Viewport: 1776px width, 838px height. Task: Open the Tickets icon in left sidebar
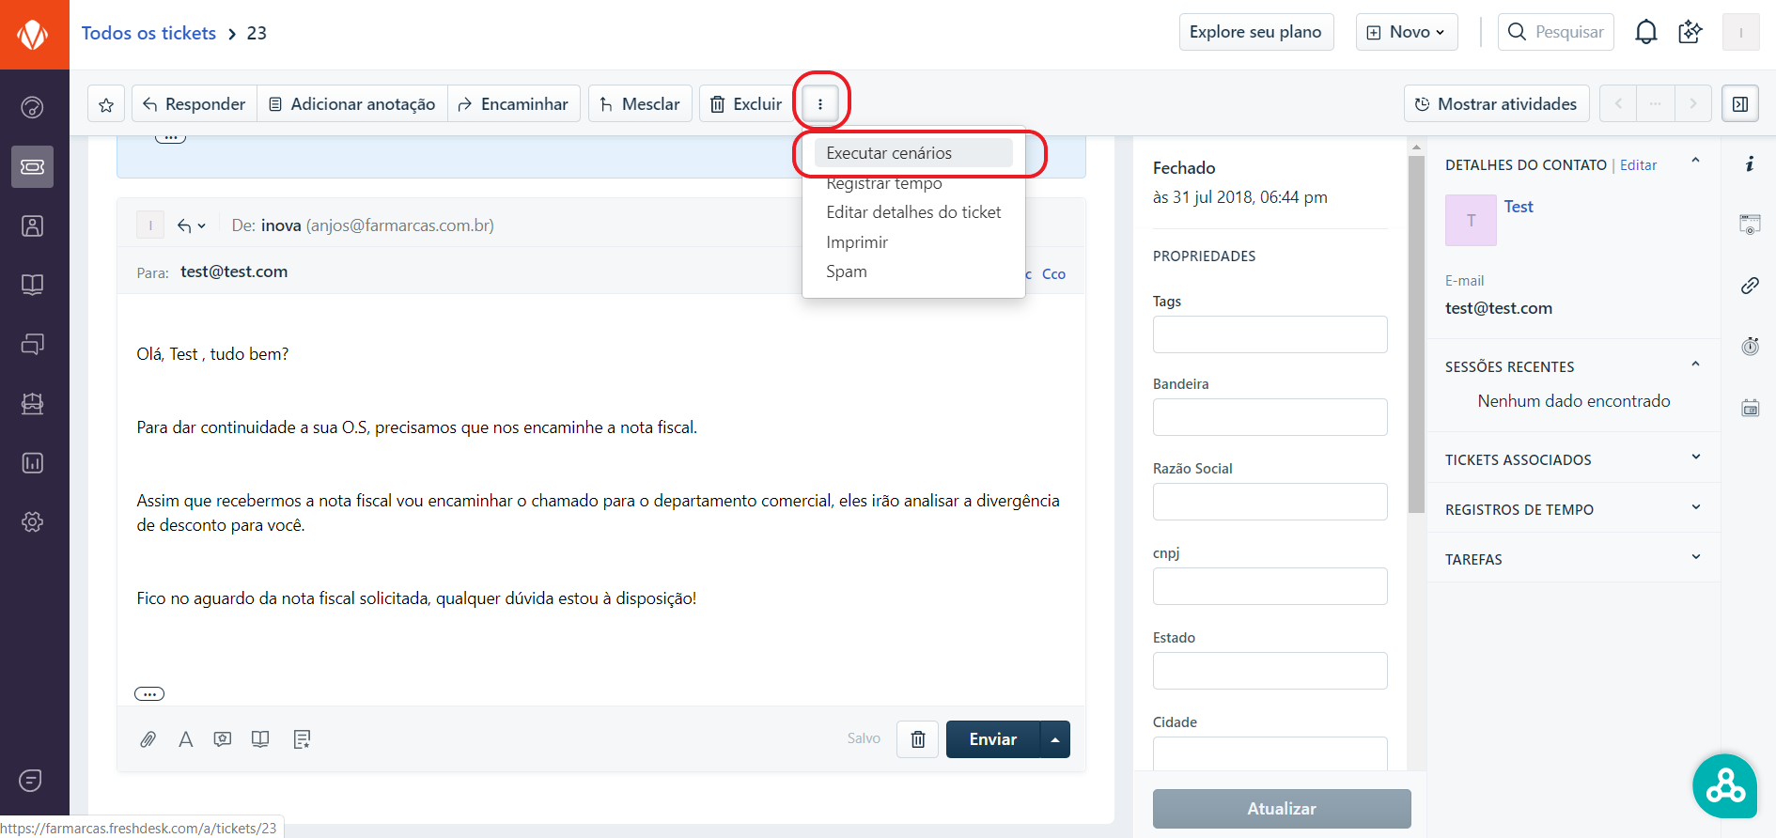pos(33,166)
